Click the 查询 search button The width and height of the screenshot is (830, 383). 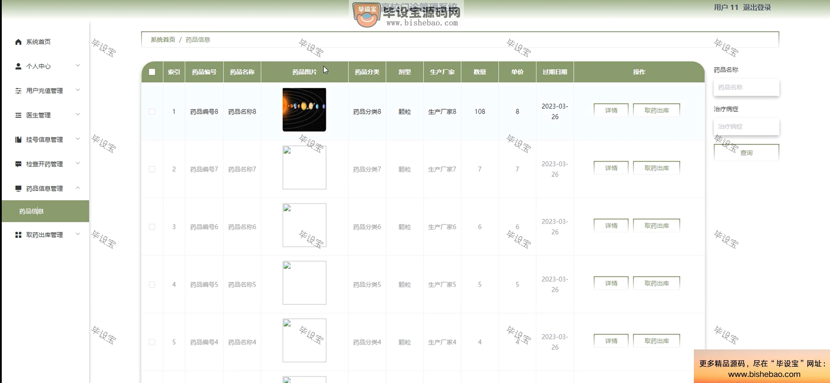[x=746, y=153]
